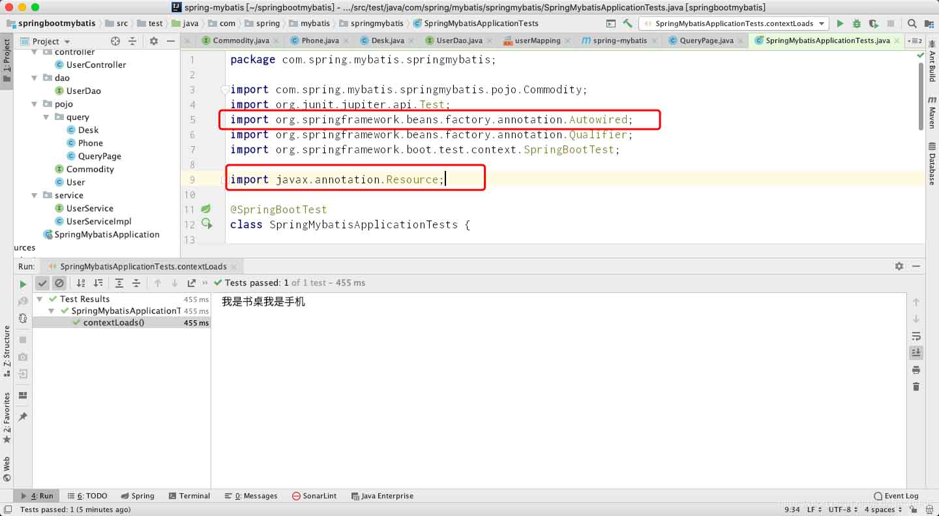
Task: Expand all test results
Action: (x=119, y=283)
